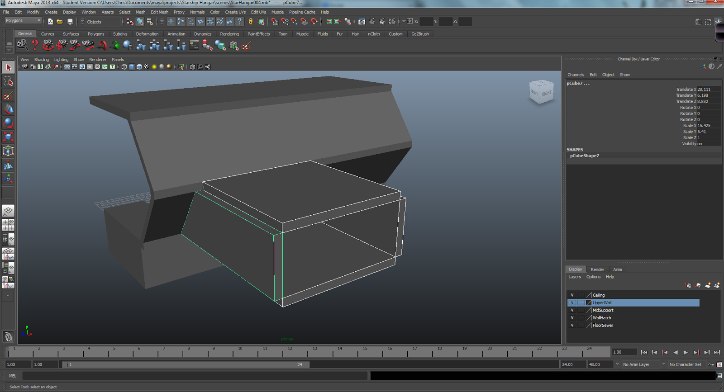Screen dimensions: 724x392
Task: Open the Polygons menu set dropdown
Action: coord(23,21)
